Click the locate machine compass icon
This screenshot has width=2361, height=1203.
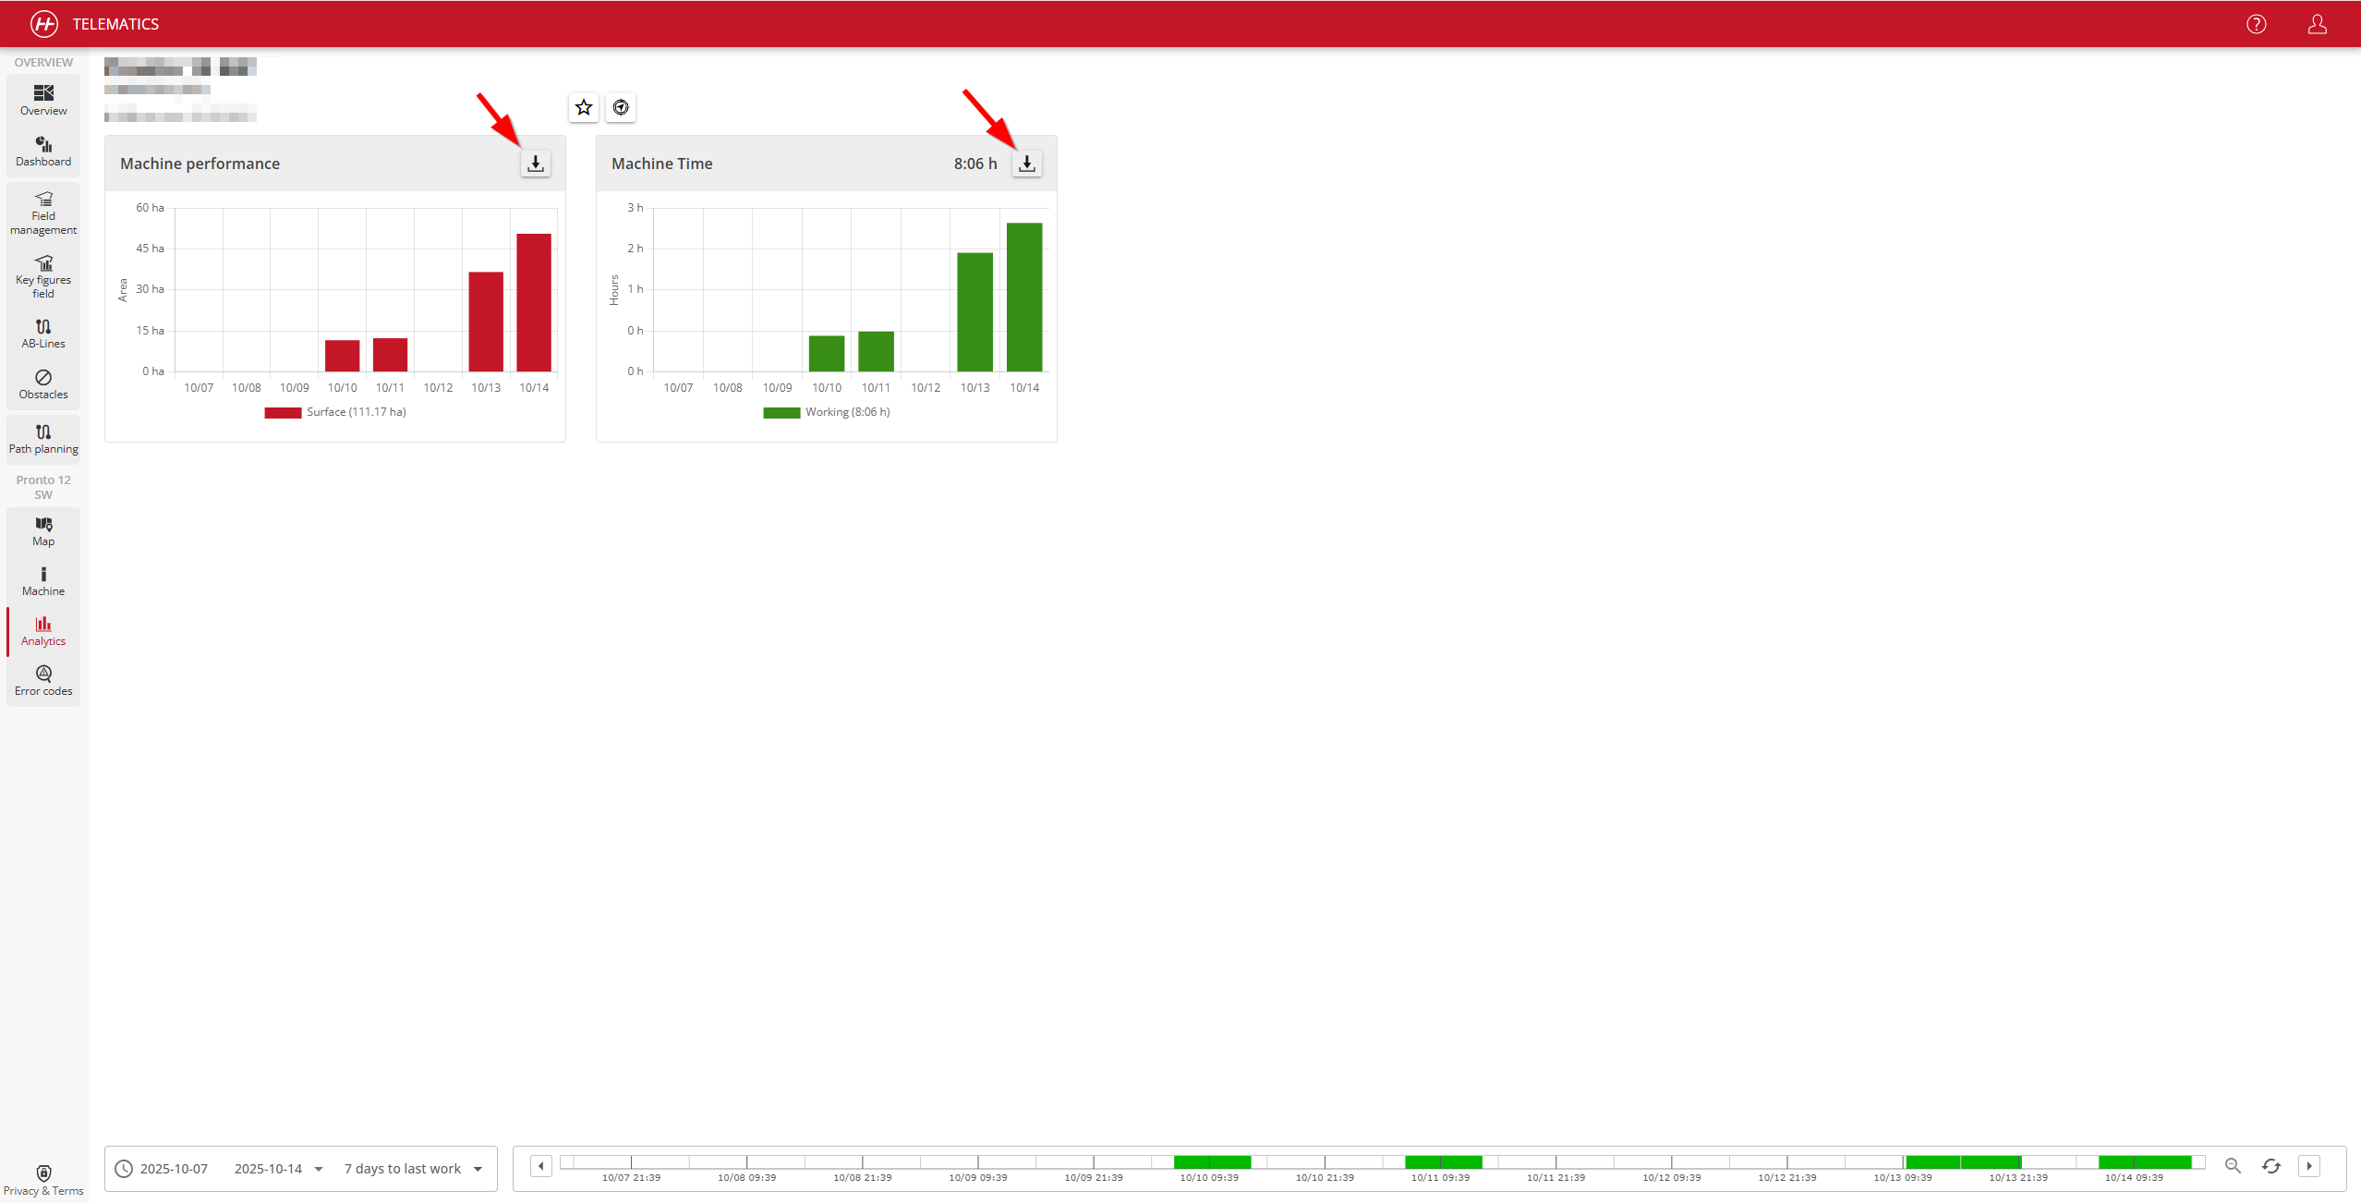(621, 107)
